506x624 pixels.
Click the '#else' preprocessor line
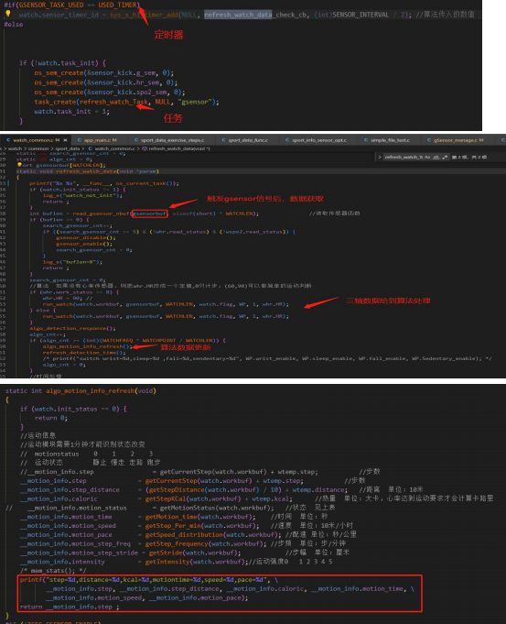tap(14, 24)
